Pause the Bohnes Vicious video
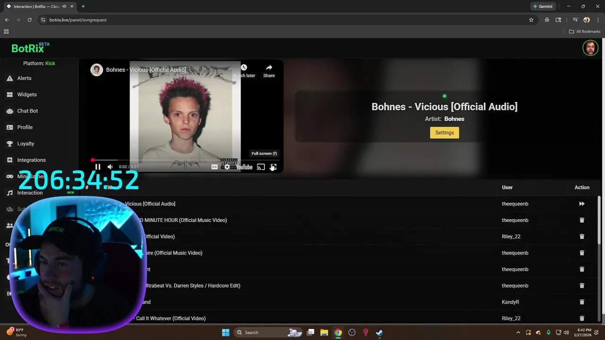 pos(97,167)
